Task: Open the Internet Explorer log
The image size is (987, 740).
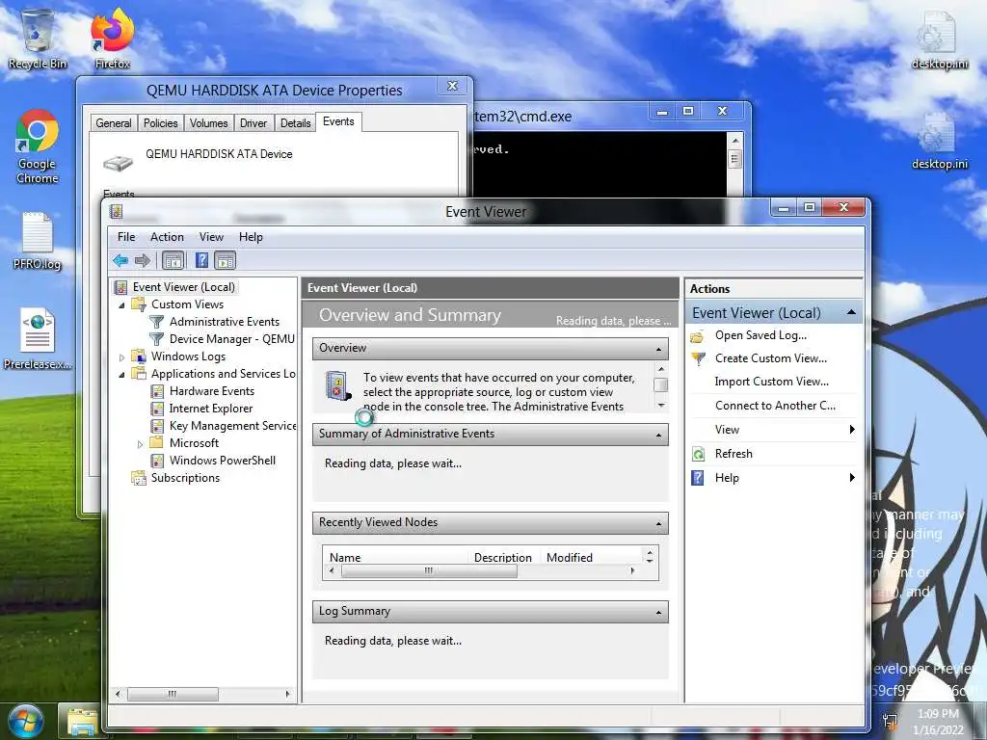Action: [x=210, y=409]
